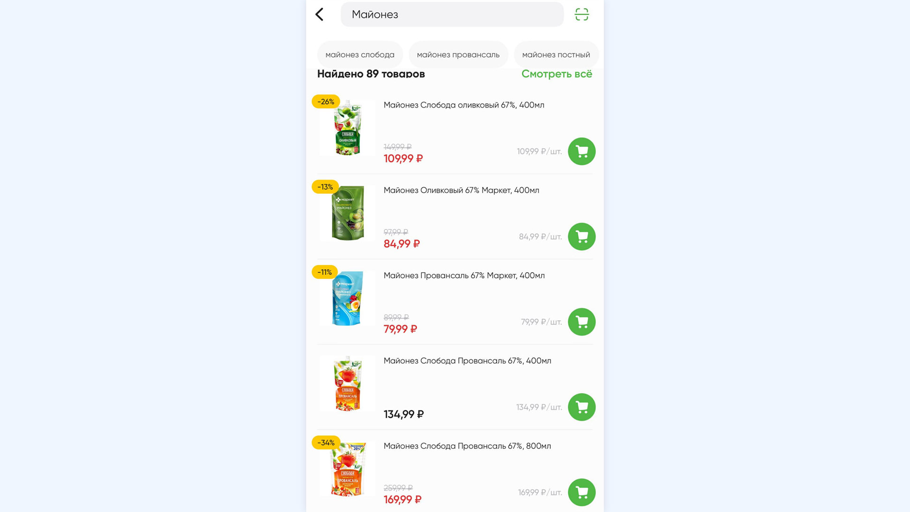Open blue Маркет Провансаль package image
The height and width of the screenshot is (512, 910).
347,298
